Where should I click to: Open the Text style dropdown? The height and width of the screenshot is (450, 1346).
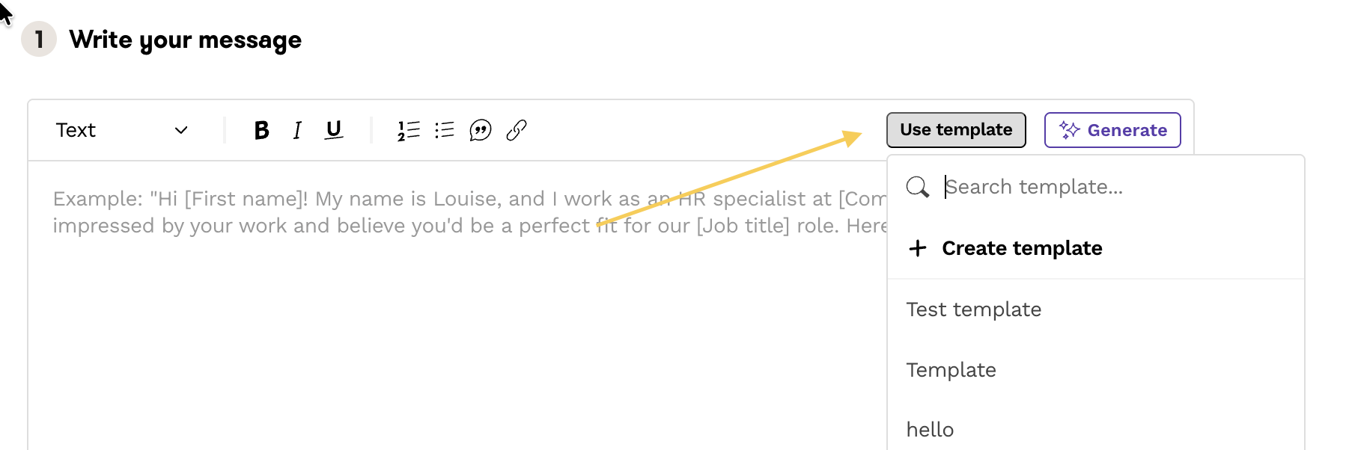121,131
